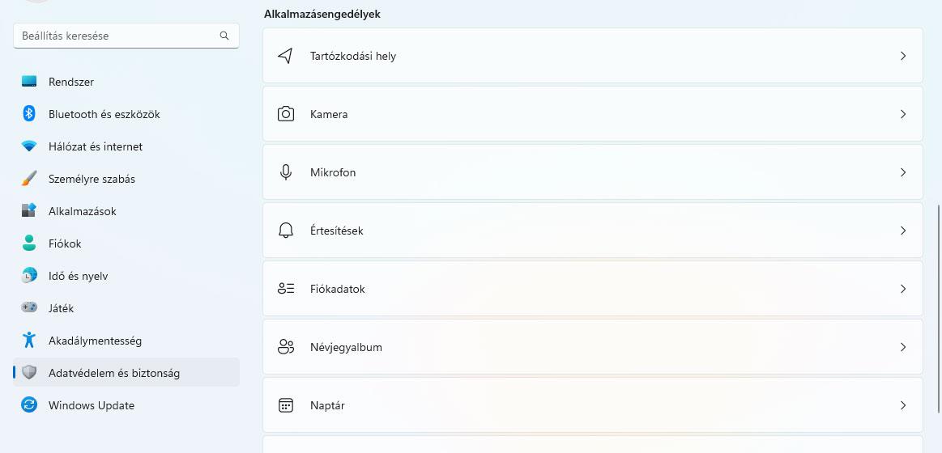Image resolution: width=942 pixels, height=453 pixels.
Task: Select Alkalmazások in the navigation list
Action: [82, 211]
